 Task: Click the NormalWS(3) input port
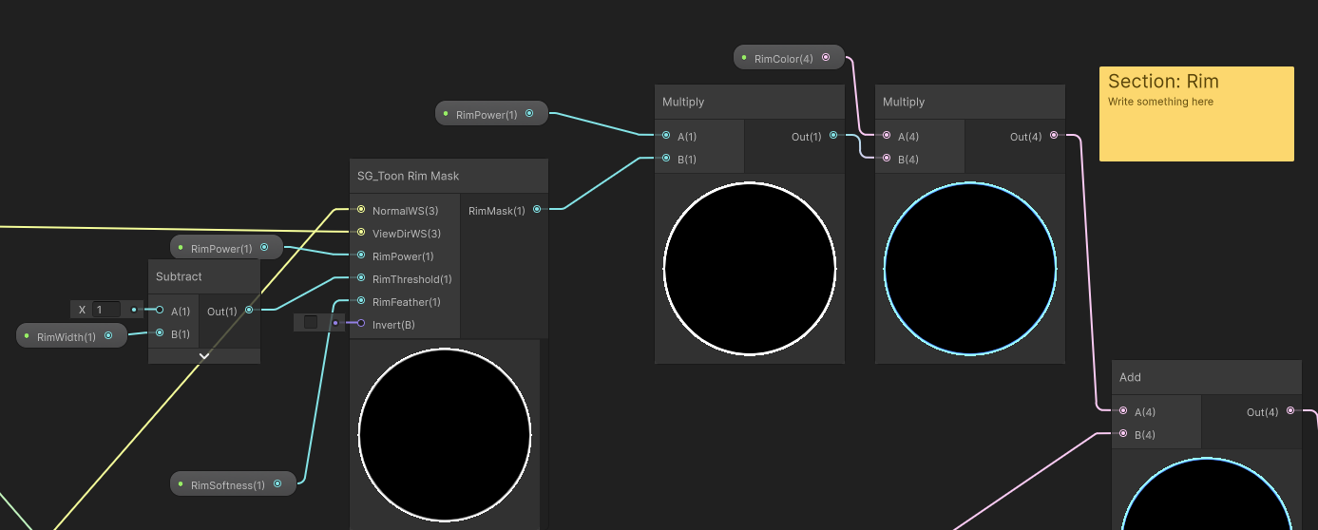click(x=361, y=210)
